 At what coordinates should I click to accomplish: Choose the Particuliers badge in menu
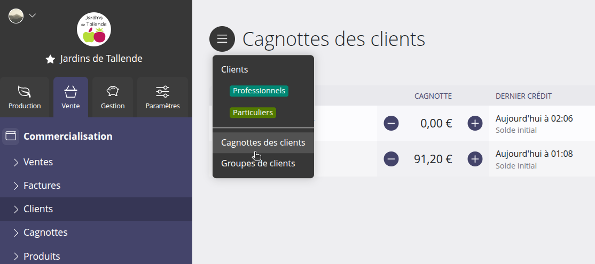253,113
